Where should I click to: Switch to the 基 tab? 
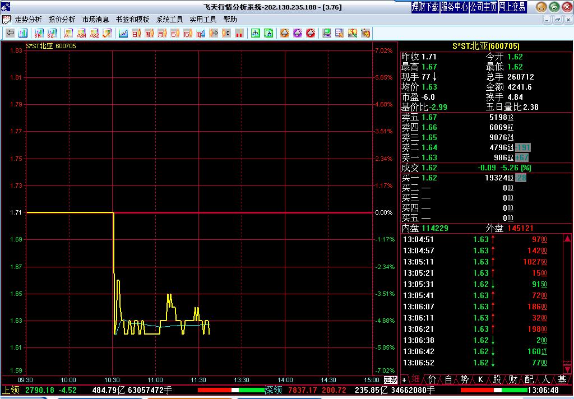coord(562,379)
